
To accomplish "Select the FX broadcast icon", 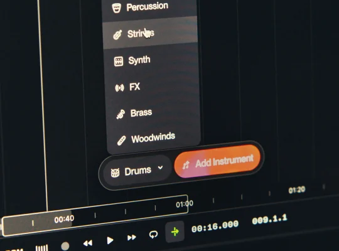I will point(119,88).
